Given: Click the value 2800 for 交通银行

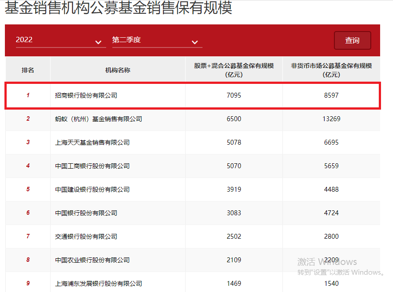Looking at the screenshot, I should [331, 237].
